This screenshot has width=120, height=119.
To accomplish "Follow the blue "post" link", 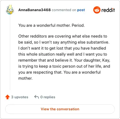I will (x=81, y=10).
